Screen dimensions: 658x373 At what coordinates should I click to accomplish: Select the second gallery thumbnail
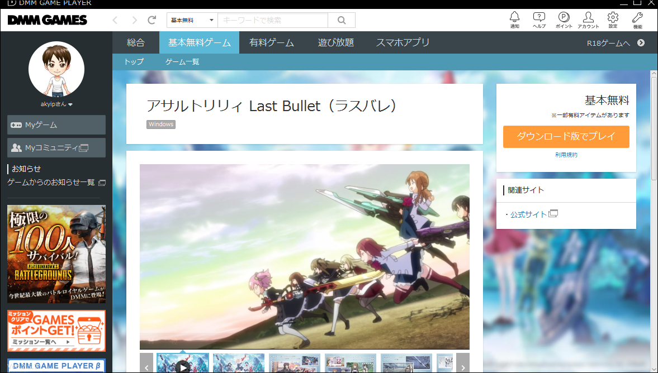[x=239, y=364]
